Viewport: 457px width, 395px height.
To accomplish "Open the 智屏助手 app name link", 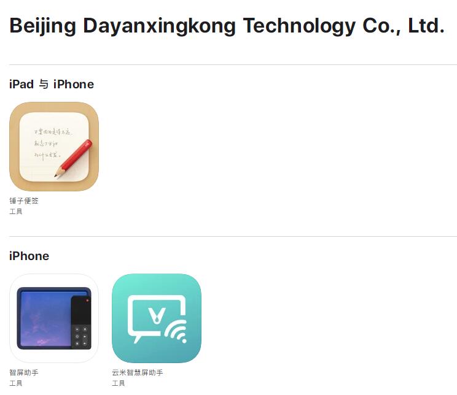I will [24, 372].
